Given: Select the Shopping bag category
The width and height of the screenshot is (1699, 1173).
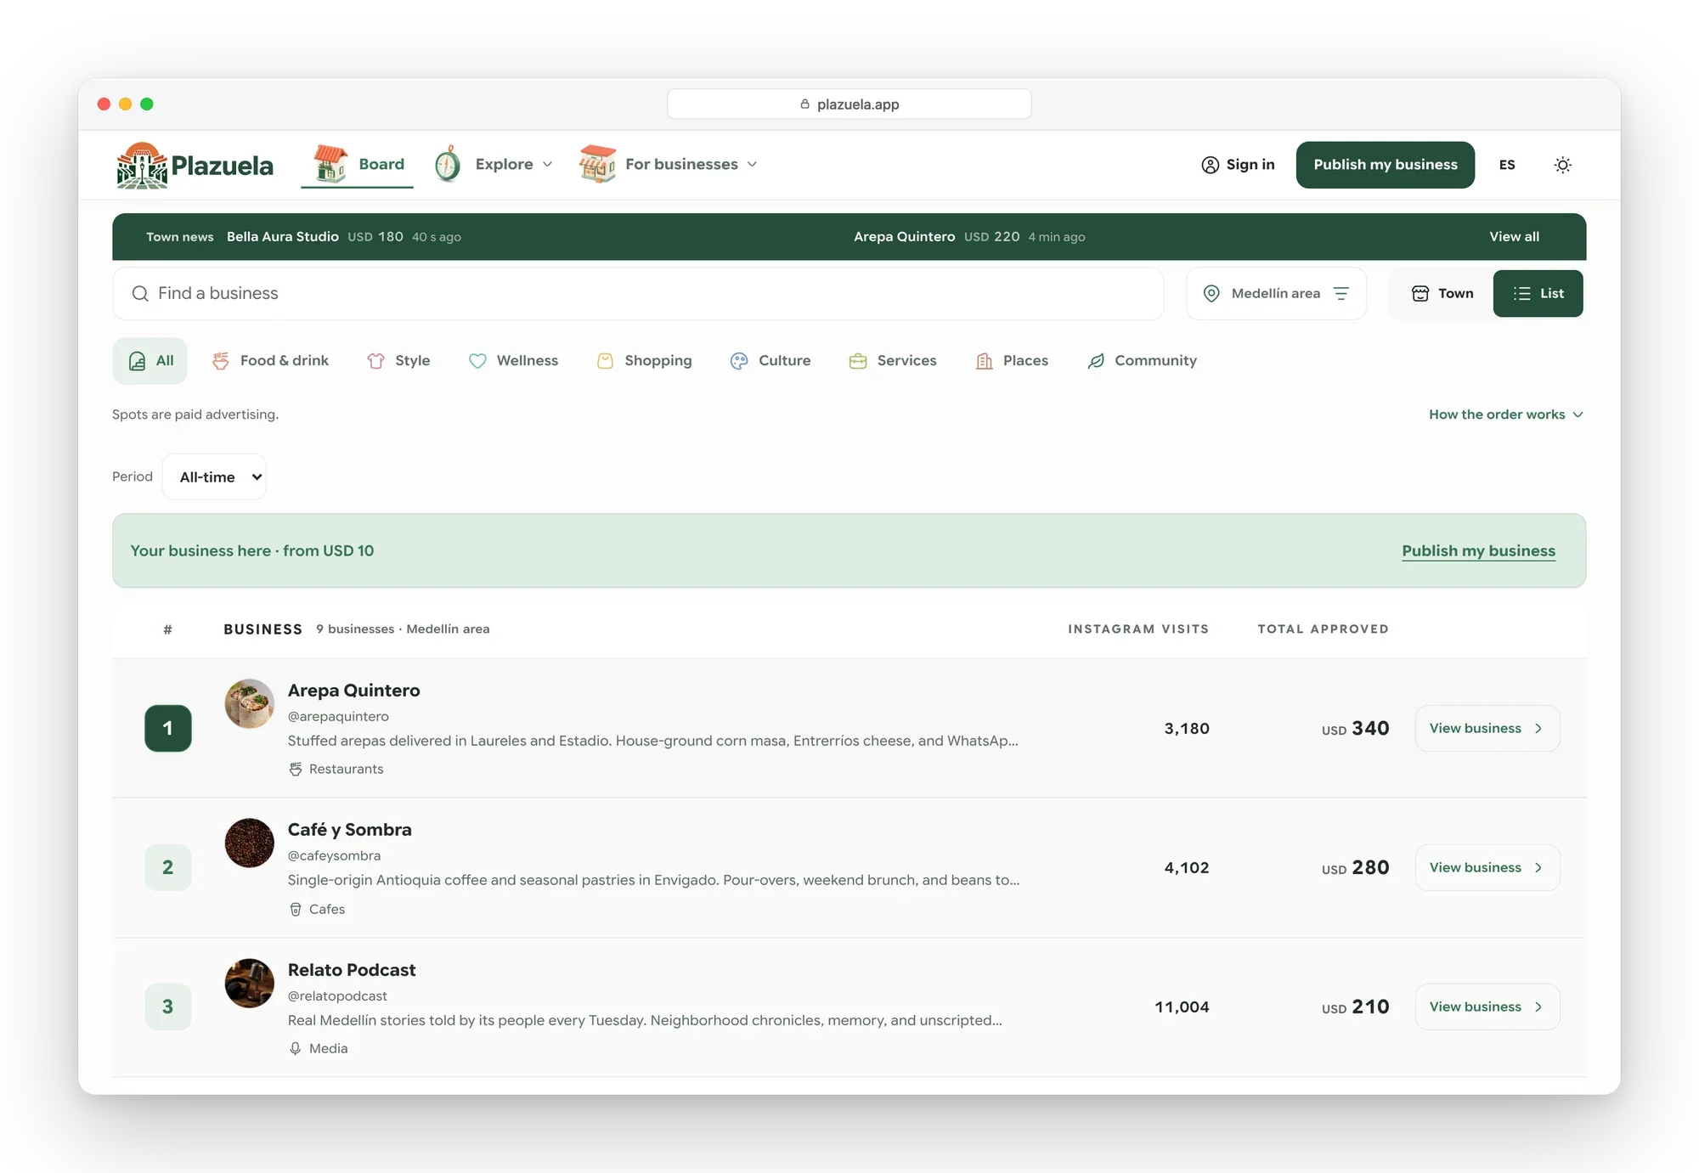Looking at the screenshot, I should [644, 361].
